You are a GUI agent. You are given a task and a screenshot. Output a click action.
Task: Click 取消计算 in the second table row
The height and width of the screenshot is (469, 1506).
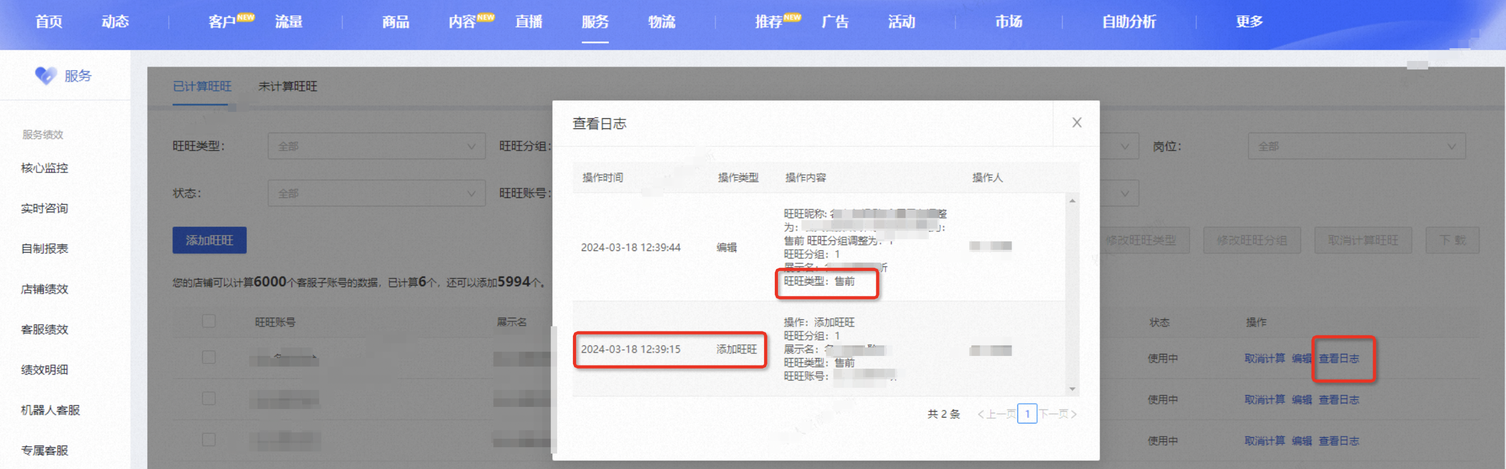tap(1264, 400)
